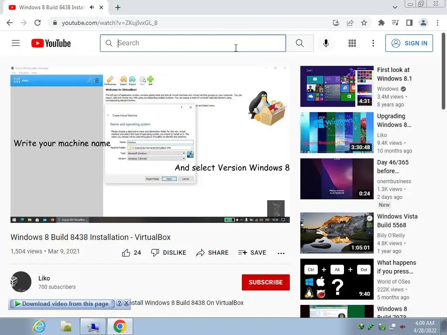The width and height of the screenshot is (447, 335).
Task: Open the Chrome profile avatar
Action: coord(423,23)
